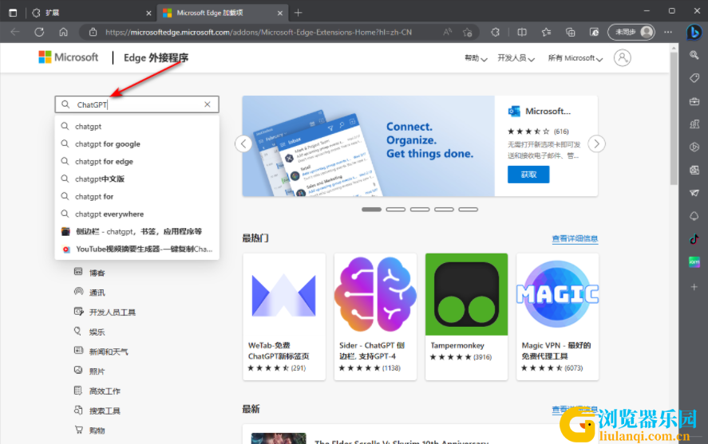The width and height of the screenshot is (708, 444).
Task: Select the 娱乐 category
Action: [x=89, y=332]
